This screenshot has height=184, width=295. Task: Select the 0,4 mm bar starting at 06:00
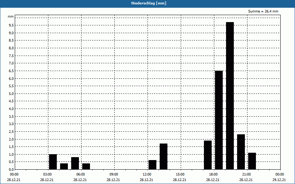click(86, 166)
